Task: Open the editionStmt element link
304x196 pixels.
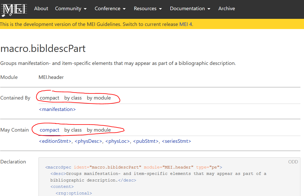Action: (55, 141)
